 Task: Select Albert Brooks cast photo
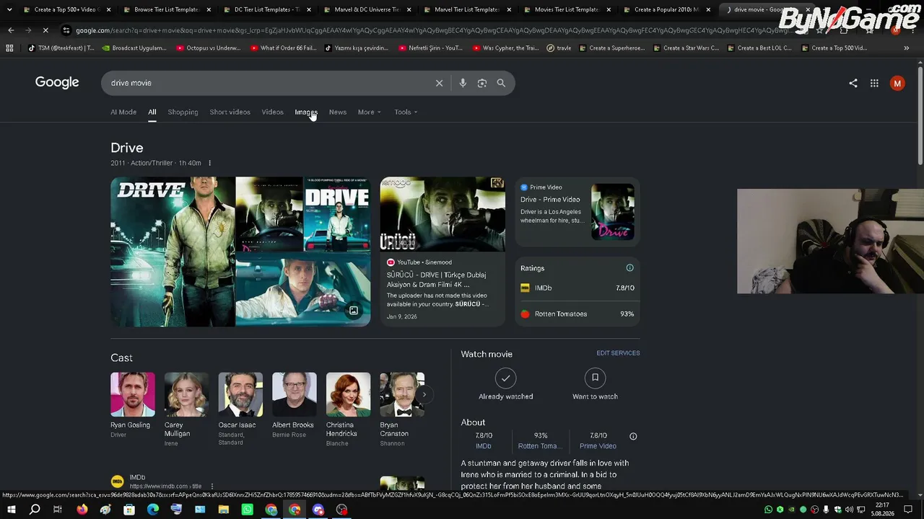[x=294, y=394]
